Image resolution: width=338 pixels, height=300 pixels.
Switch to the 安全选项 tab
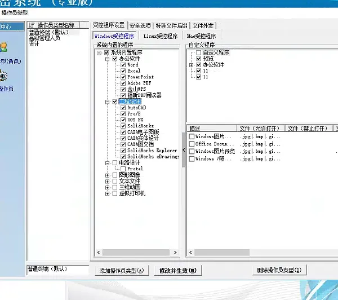[140, 26]
